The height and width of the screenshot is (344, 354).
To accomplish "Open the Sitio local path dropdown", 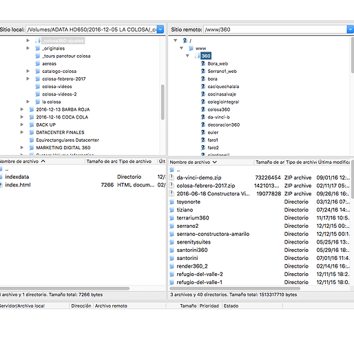I will (160, 30).
